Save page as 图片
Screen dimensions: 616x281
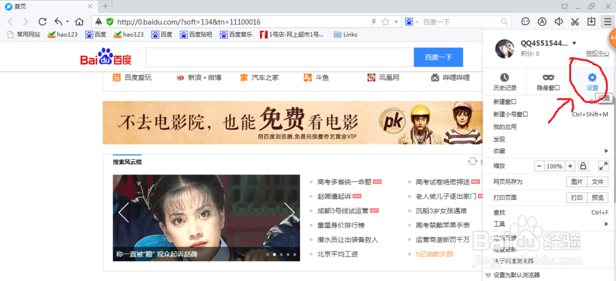[577, 182]
